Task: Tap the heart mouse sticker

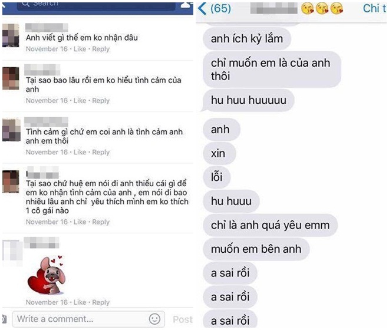Action: tap(47, 275)
